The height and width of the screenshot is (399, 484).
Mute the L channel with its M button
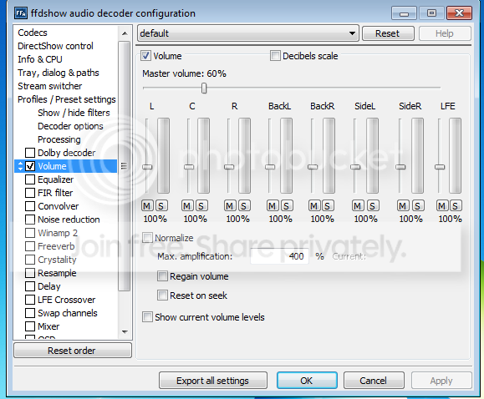coord(147,205)
